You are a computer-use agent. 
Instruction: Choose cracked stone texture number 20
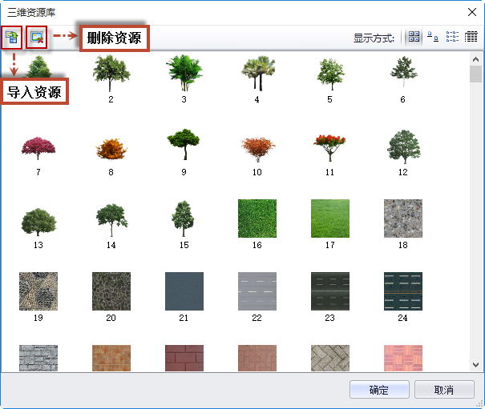point(111,291)
